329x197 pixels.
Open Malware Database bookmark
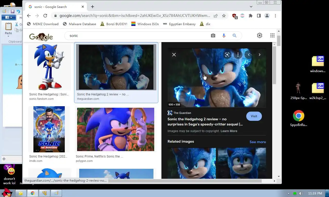(x=79, y=24)
